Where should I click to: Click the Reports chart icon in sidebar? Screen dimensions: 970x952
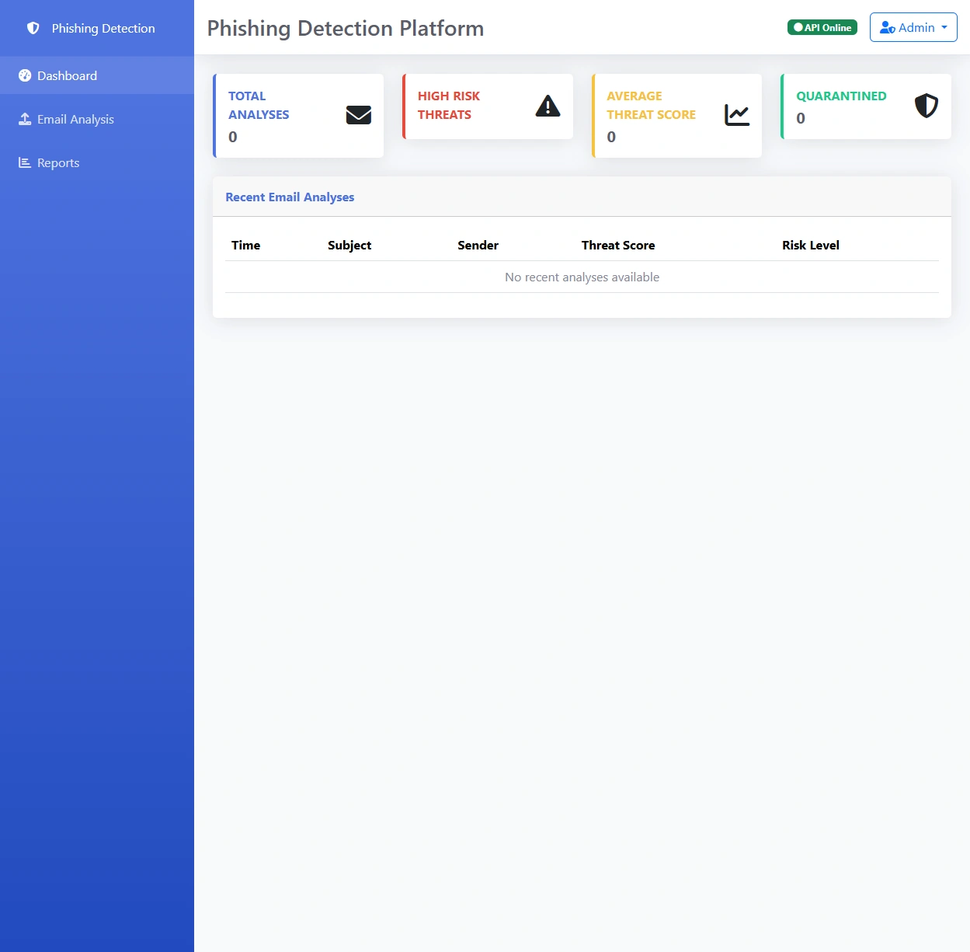tap(25, 162)
